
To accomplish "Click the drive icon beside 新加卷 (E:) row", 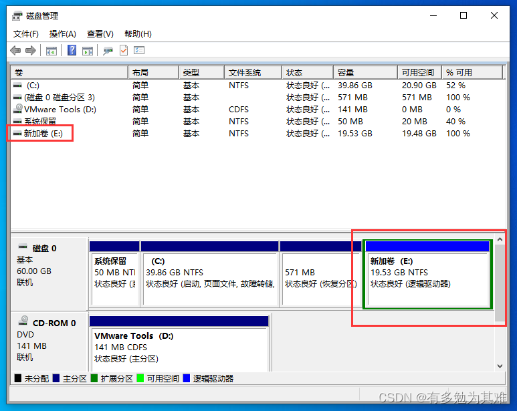I will (17, 134).
